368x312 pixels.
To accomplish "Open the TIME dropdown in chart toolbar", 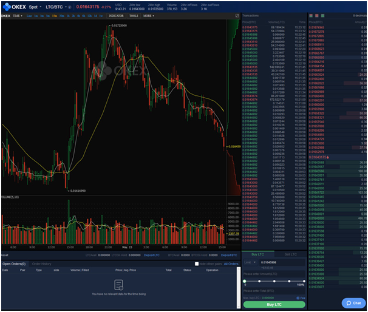I will pyautogui.click(x=18, y=16).
